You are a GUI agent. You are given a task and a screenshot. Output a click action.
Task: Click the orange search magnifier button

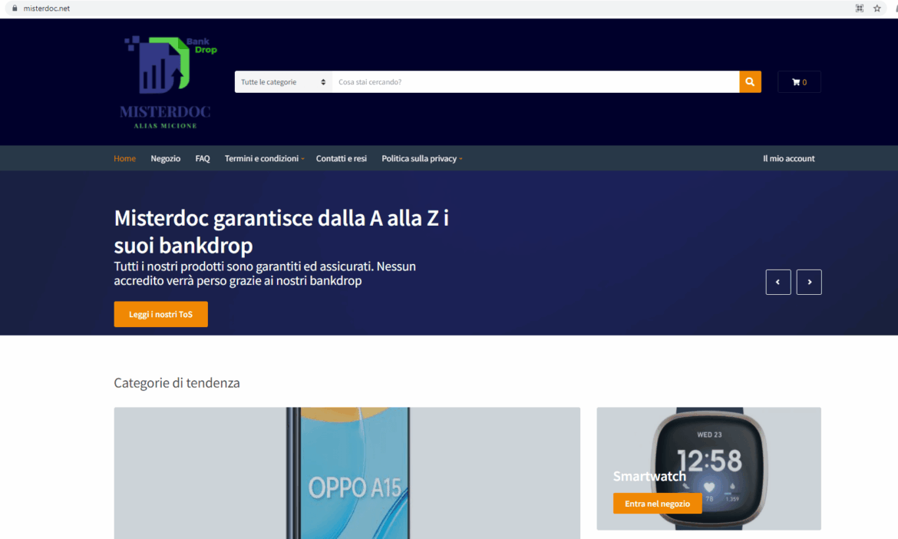pos(750,82)
